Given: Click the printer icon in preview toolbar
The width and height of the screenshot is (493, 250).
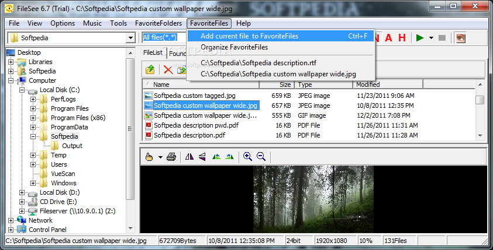Looking at the screenshot, I should tap(171, 157).
